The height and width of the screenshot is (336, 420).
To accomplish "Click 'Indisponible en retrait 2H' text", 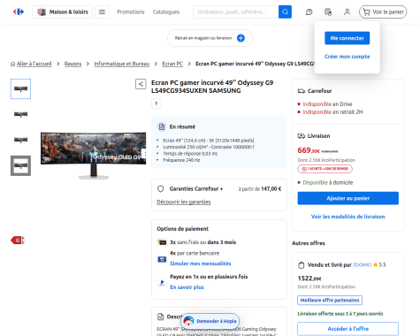I will 332,112.
